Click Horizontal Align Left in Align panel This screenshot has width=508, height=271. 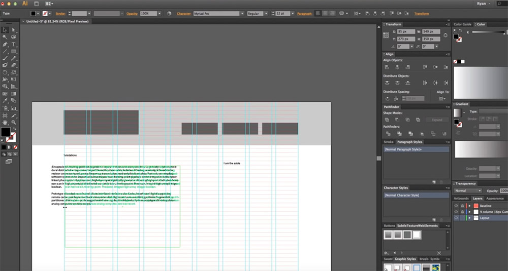pos(387,67)
